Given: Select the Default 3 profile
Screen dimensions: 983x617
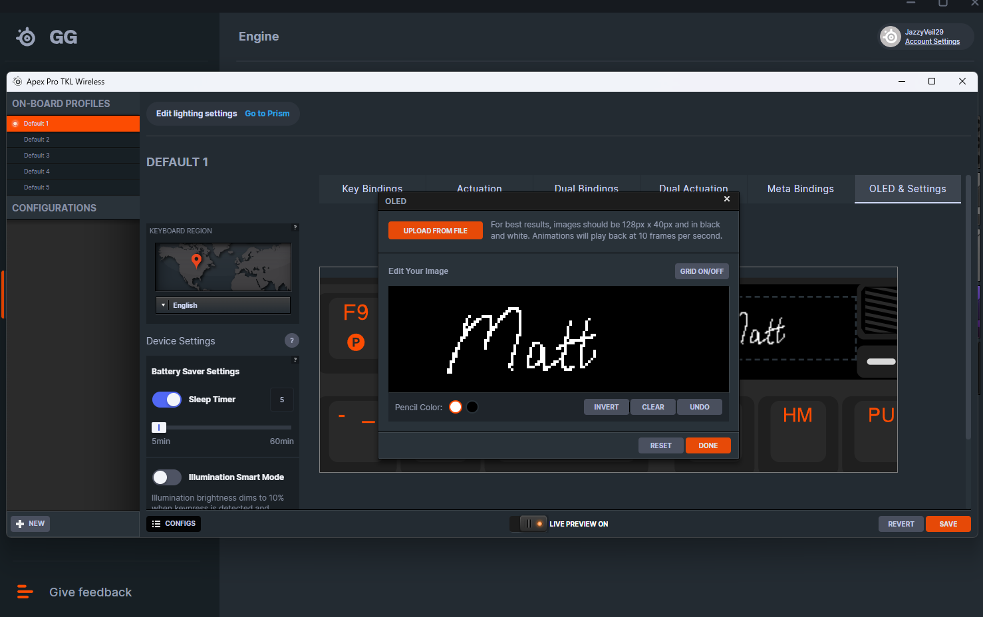Looking at the screenshot, I should point(37,156).
